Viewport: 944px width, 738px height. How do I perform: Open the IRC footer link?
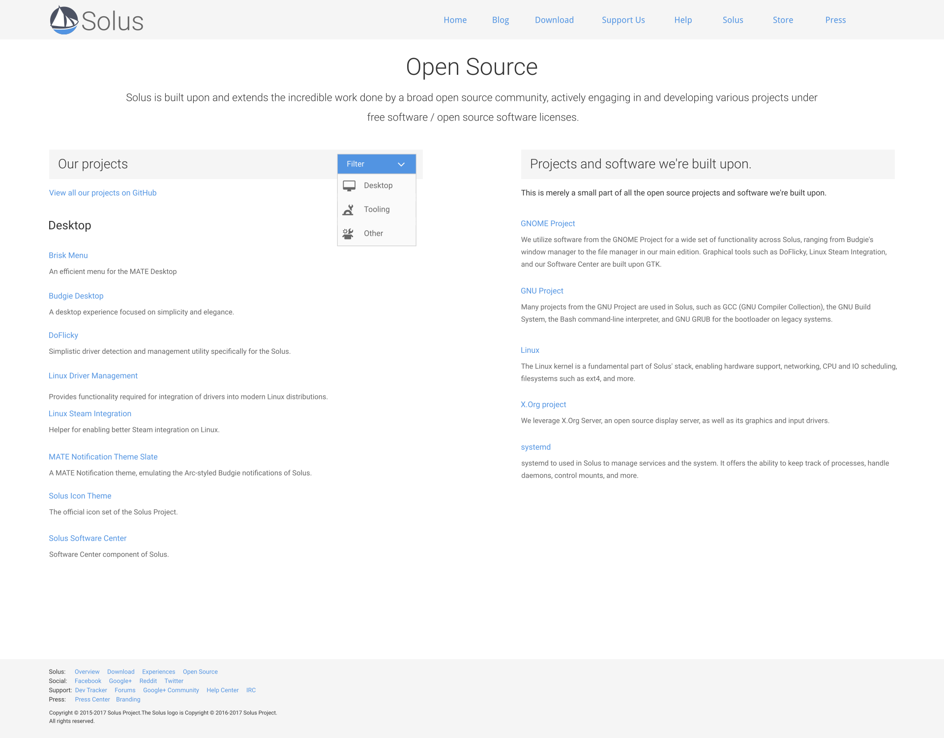click(x=251, y=690)
